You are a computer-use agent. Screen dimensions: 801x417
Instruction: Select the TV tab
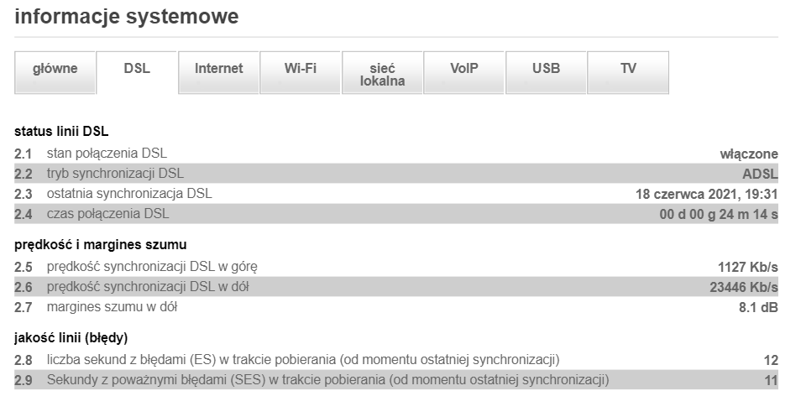[628, 70]
